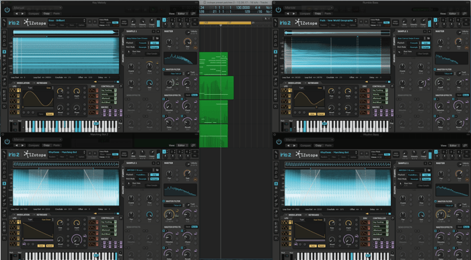The width and height of the screenshot is (471, 260).
Task: Open Manual setting dropdown in Key Melody header
Action: 38,7
